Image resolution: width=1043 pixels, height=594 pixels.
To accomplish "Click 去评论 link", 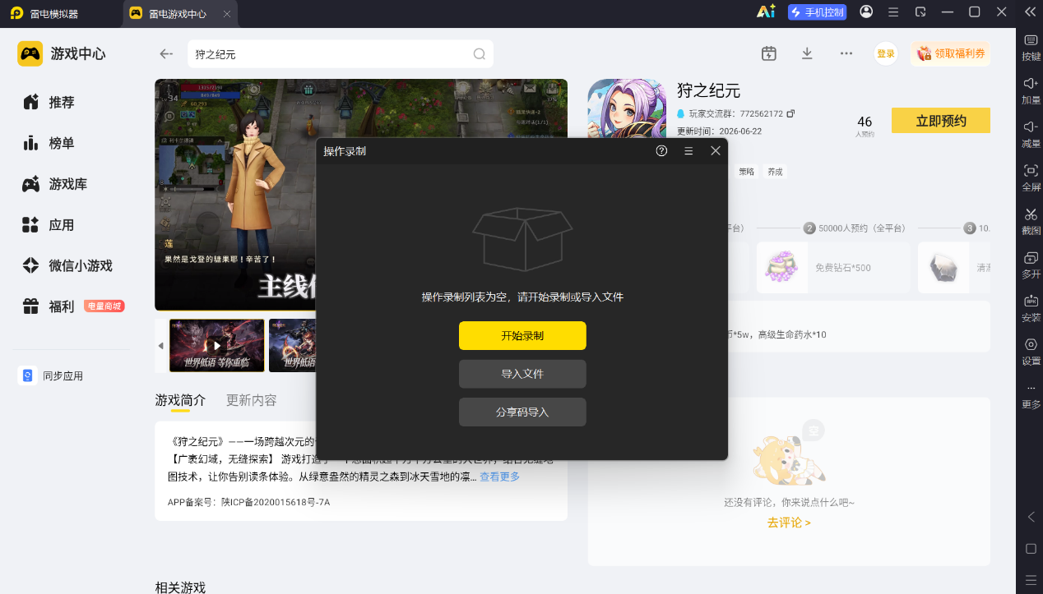I will point(789,523).
